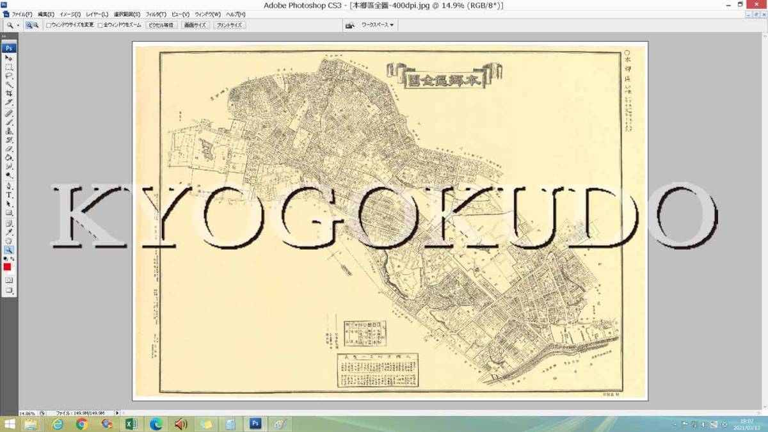Open the Windows Start button
Viewport: 768px width, 432px height.
[10, 424]
